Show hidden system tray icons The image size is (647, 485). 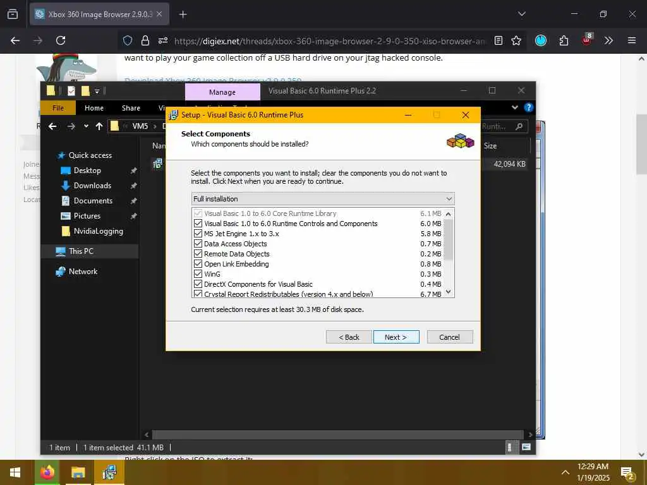(x=565, y=472)
